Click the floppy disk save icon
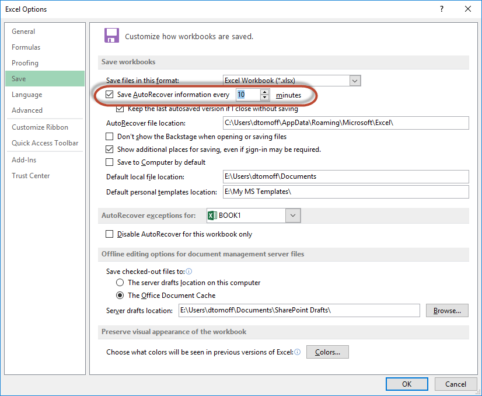 point(111,35)
